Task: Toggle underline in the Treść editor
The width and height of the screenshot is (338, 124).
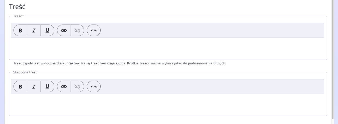Action: [47, 30]
